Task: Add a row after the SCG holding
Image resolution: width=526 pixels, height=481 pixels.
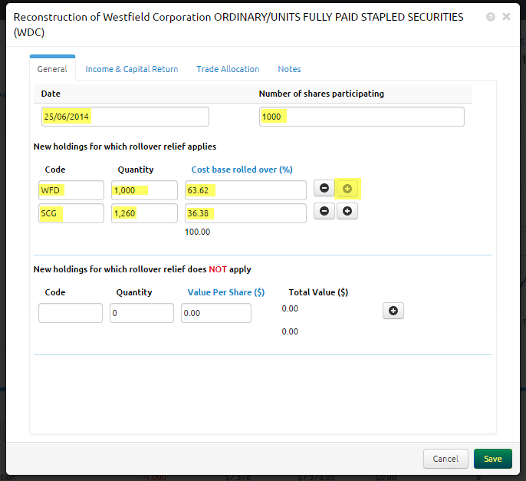Action: pos(347,211)
